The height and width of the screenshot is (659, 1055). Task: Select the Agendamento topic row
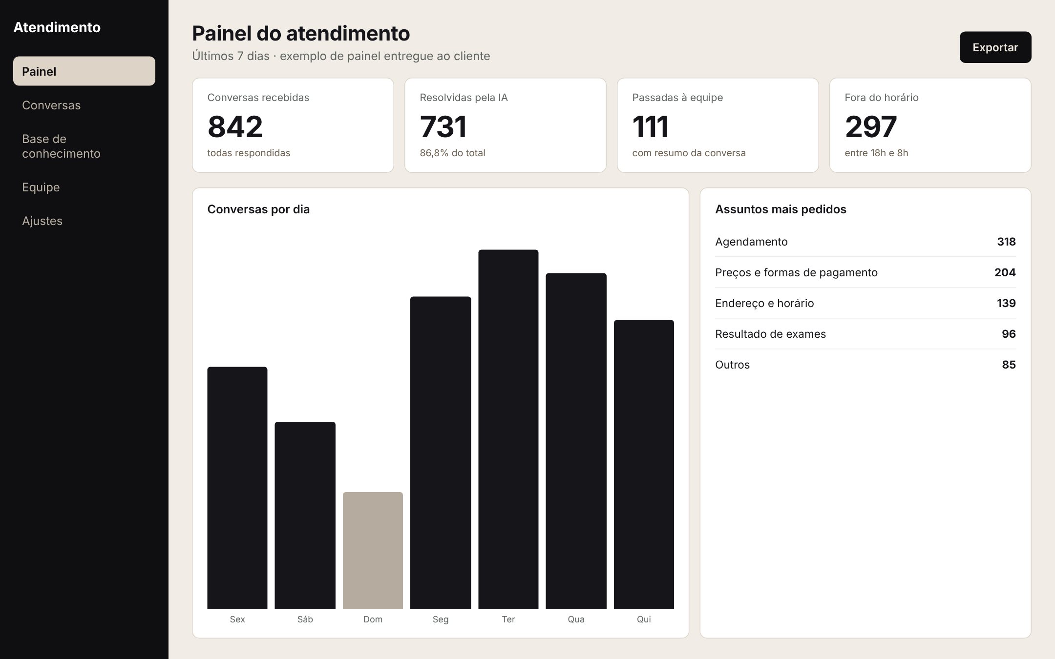tap(865, 242)
